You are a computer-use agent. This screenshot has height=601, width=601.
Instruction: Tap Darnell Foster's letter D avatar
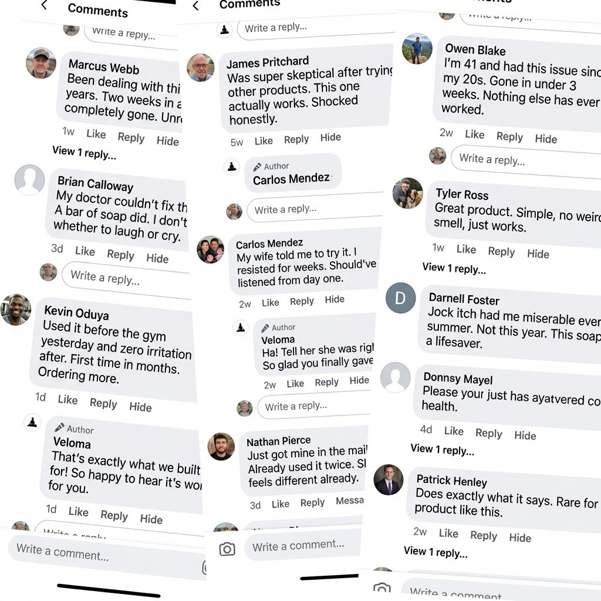(x=400, y=298)
